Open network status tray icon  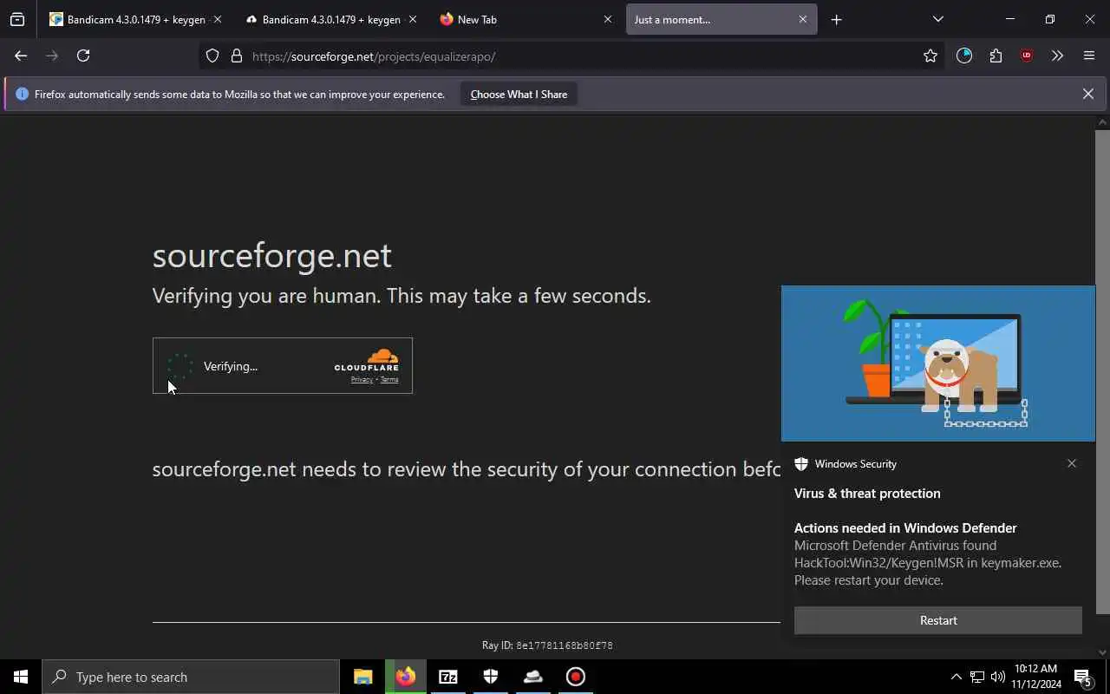click(977, 677)
